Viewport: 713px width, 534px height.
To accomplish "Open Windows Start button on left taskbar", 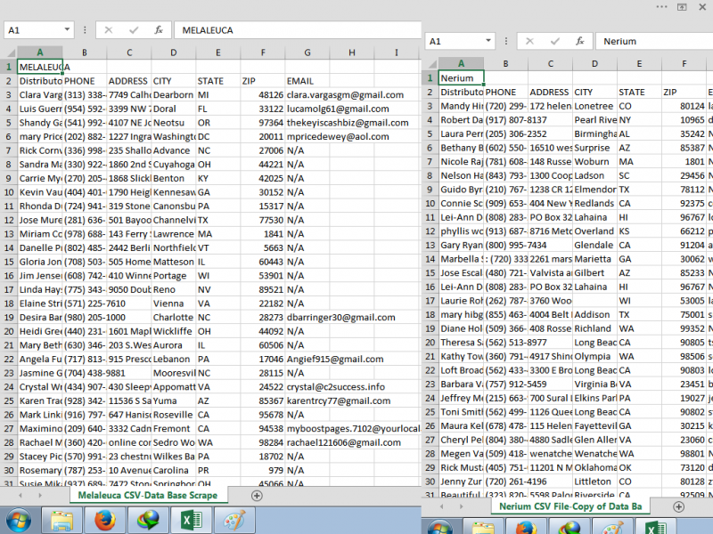I will point(18,522).
